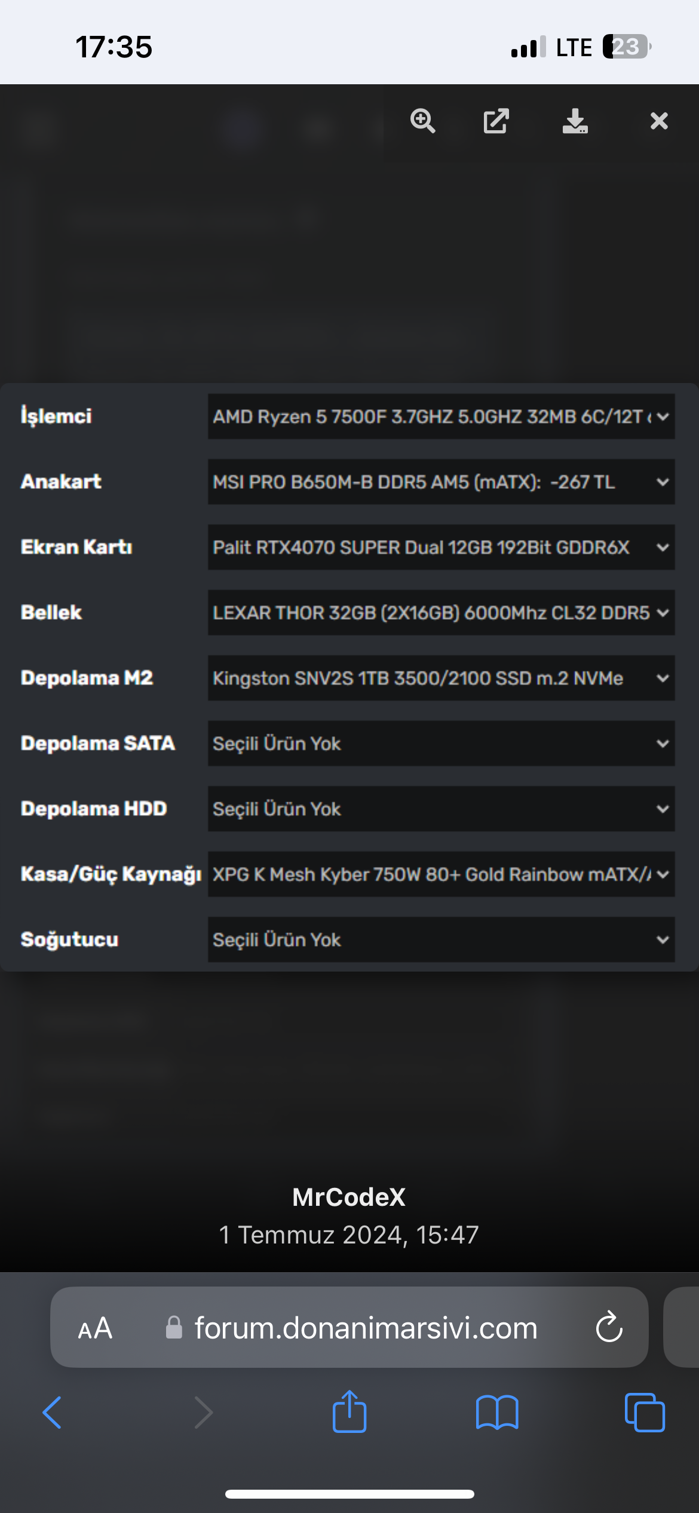The width and height of the screenshot is (699, 1513).
Task: Go back to the previous page
Action: 52,1413
